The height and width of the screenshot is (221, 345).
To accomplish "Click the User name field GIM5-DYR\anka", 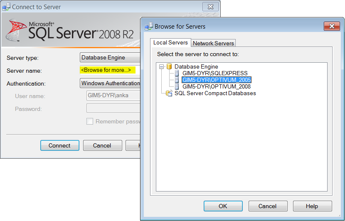I will click(113, 96).
